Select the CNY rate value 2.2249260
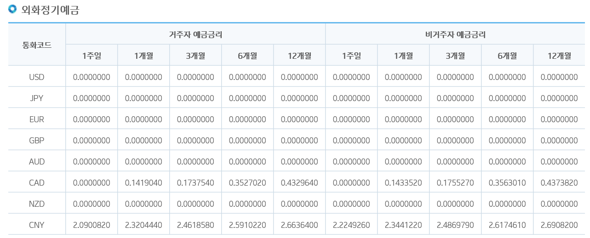 [351, 225]
